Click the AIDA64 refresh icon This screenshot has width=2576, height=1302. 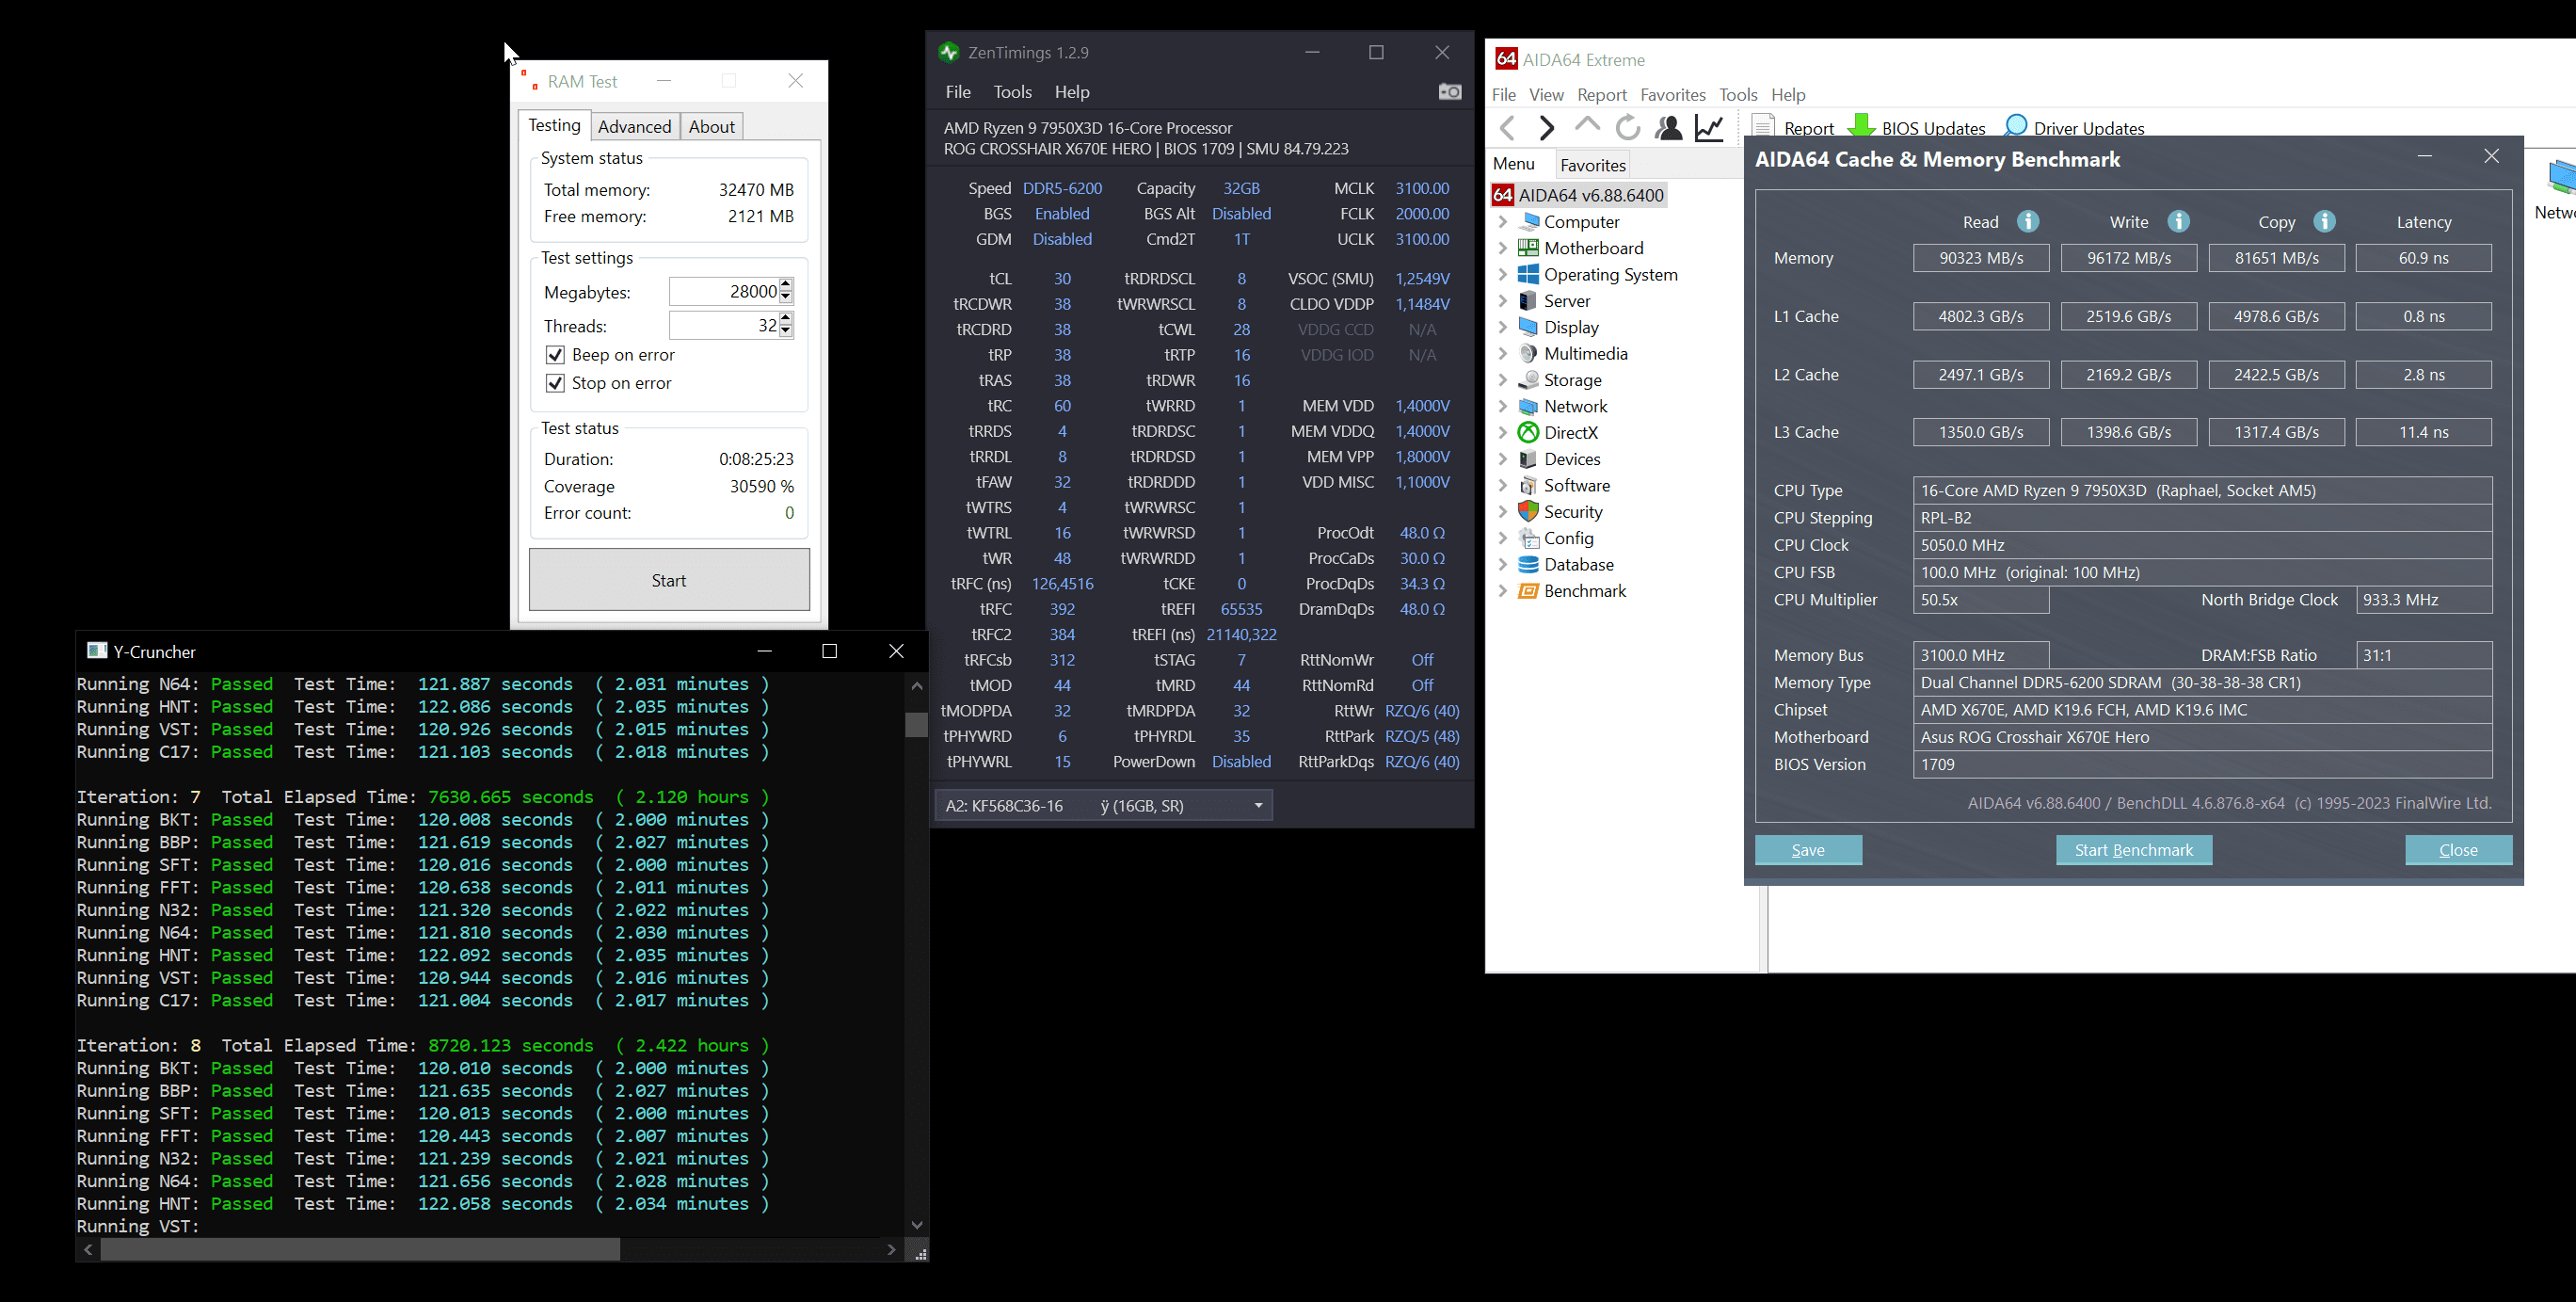coord(1628,128)
